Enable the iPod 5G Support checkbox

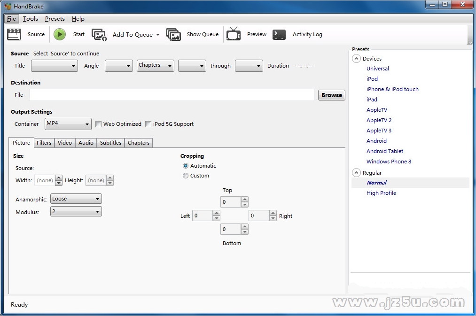pos(148,124)
